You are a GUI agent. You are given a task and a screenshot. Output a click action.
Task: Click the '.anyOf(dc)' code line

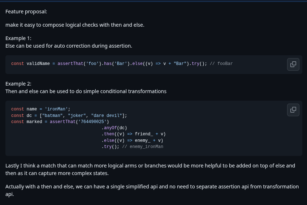114,128
